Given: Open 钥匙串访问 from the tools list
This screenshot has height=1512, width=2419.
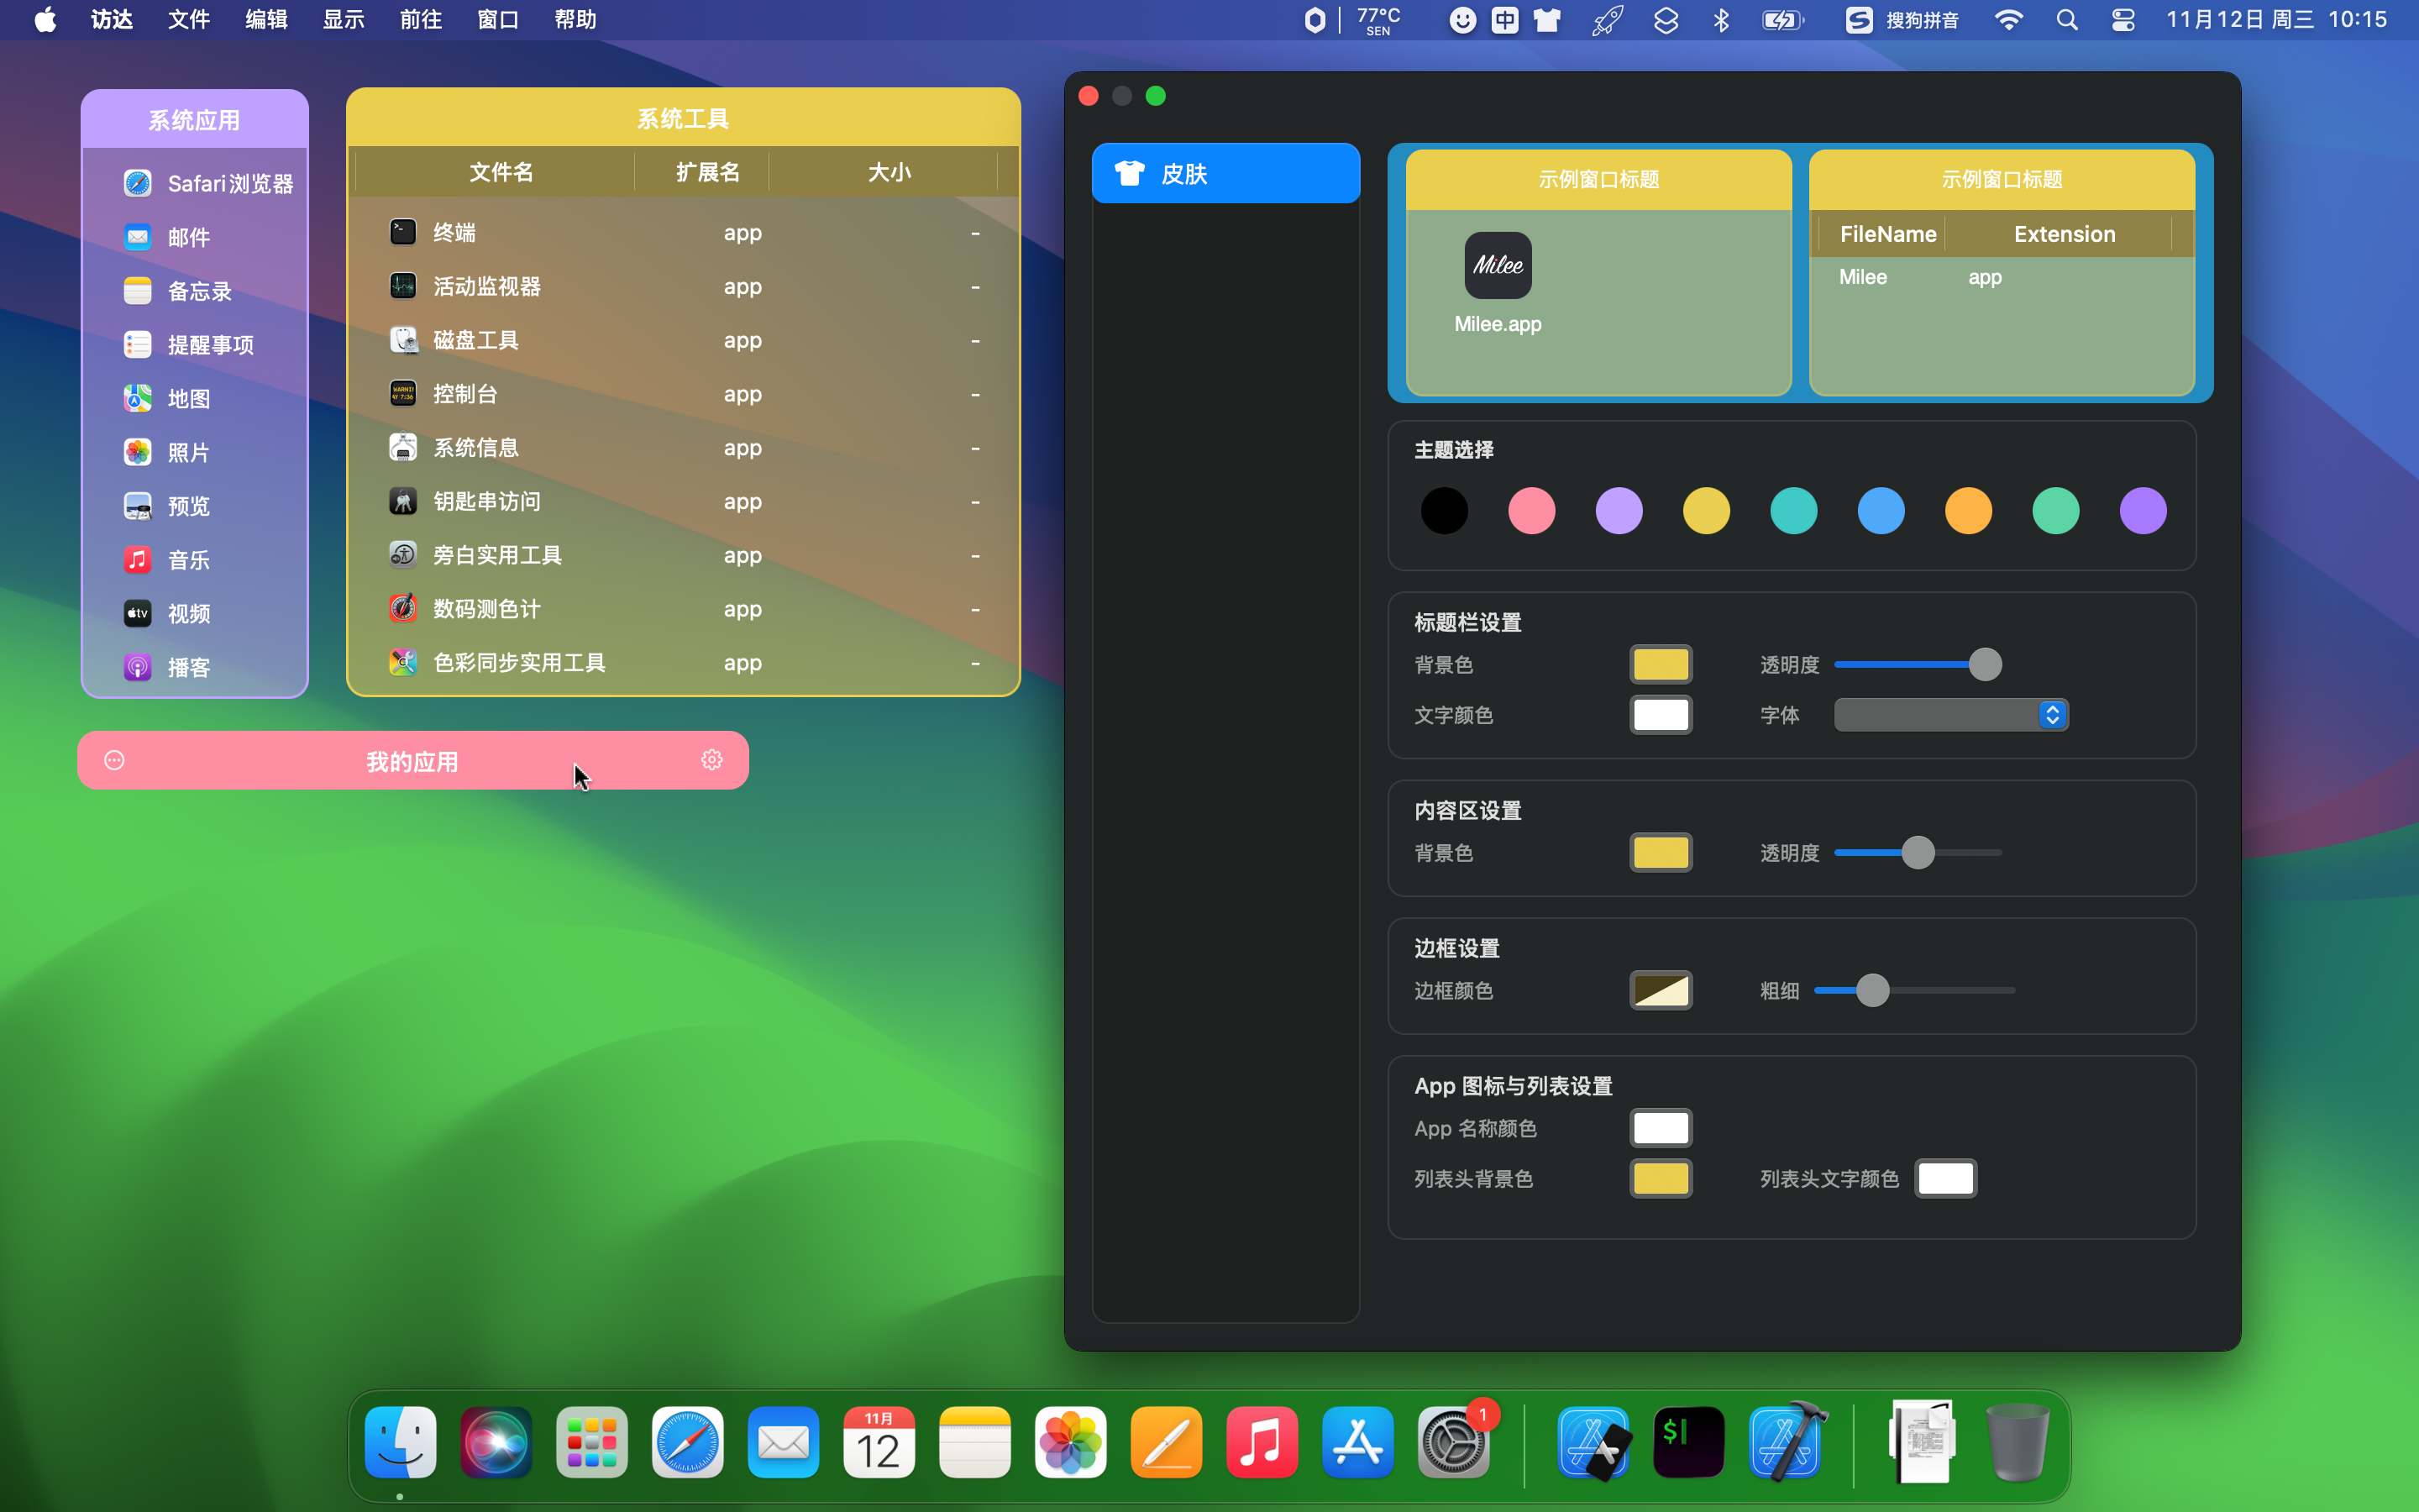Looking at the screenshot, I should coord(487,501).
